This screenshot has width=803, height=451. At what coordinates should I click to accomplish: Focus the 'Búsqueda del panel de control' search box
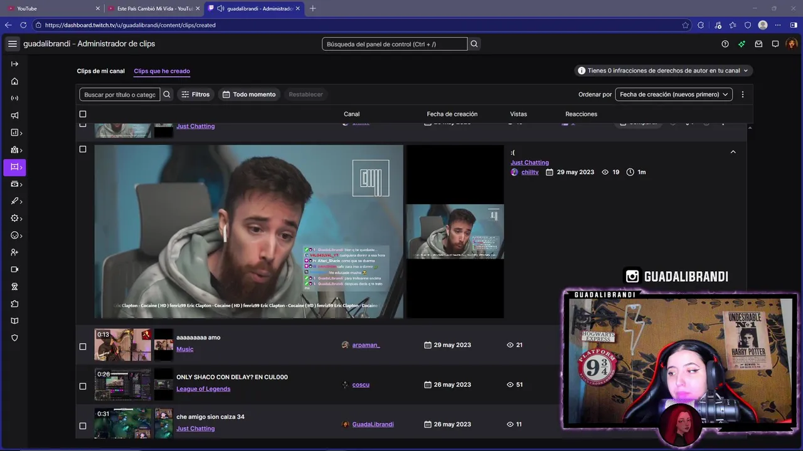pos(395,44)
